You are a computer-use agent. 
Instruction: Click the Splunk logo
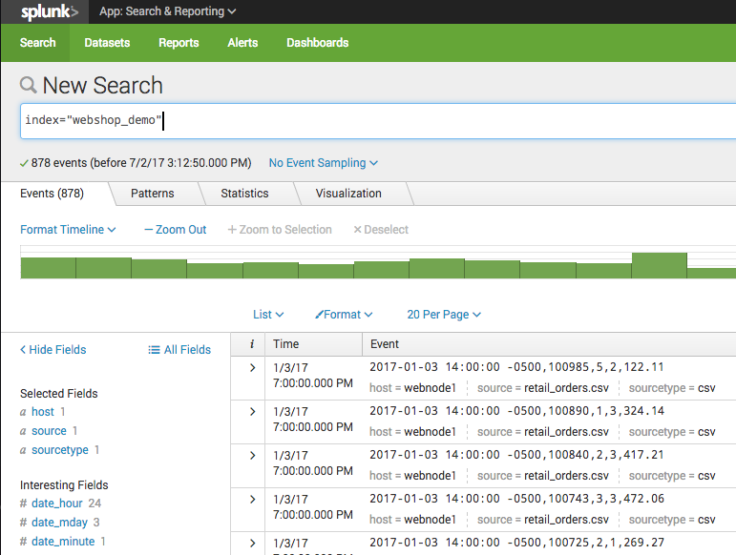pyautogui.click(x=50, y=11)
